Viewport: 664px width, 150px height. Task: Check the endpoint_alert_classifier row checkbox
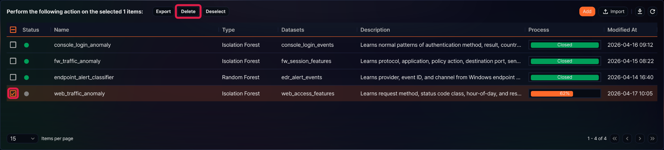[x=13, y=77]
